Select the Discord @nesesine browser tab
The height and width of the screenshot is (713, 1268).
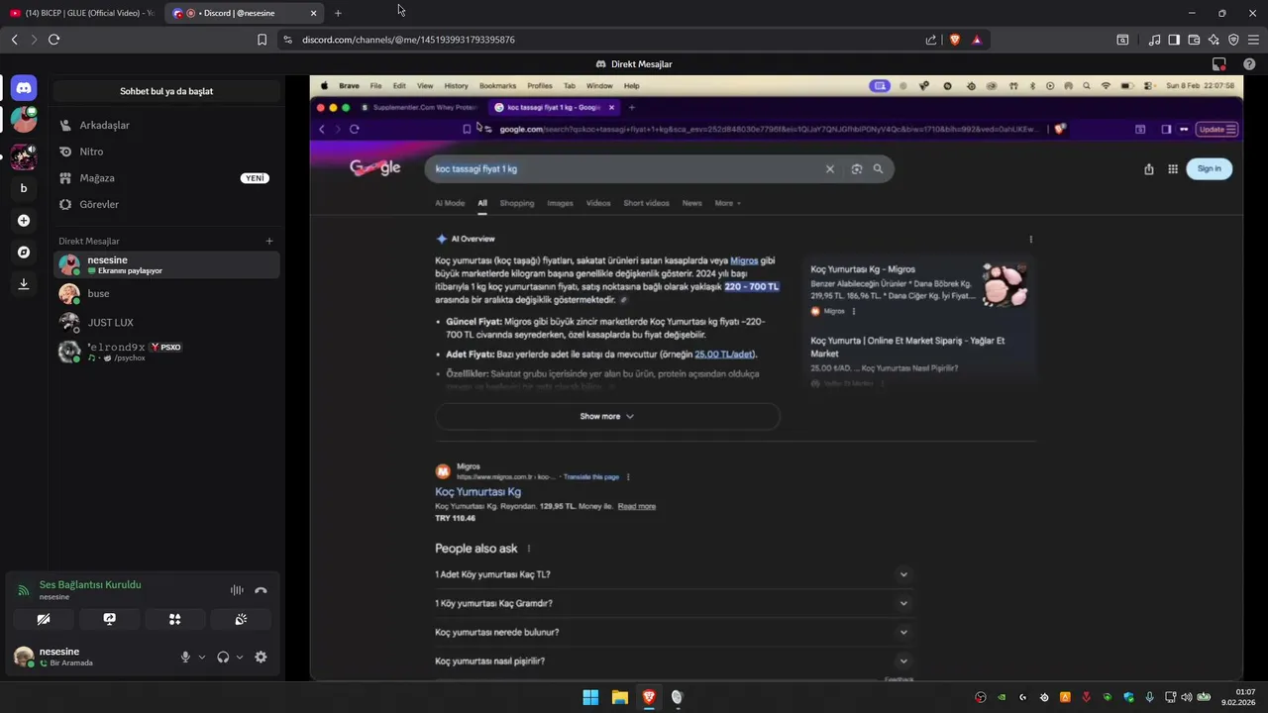coord(244,13)
